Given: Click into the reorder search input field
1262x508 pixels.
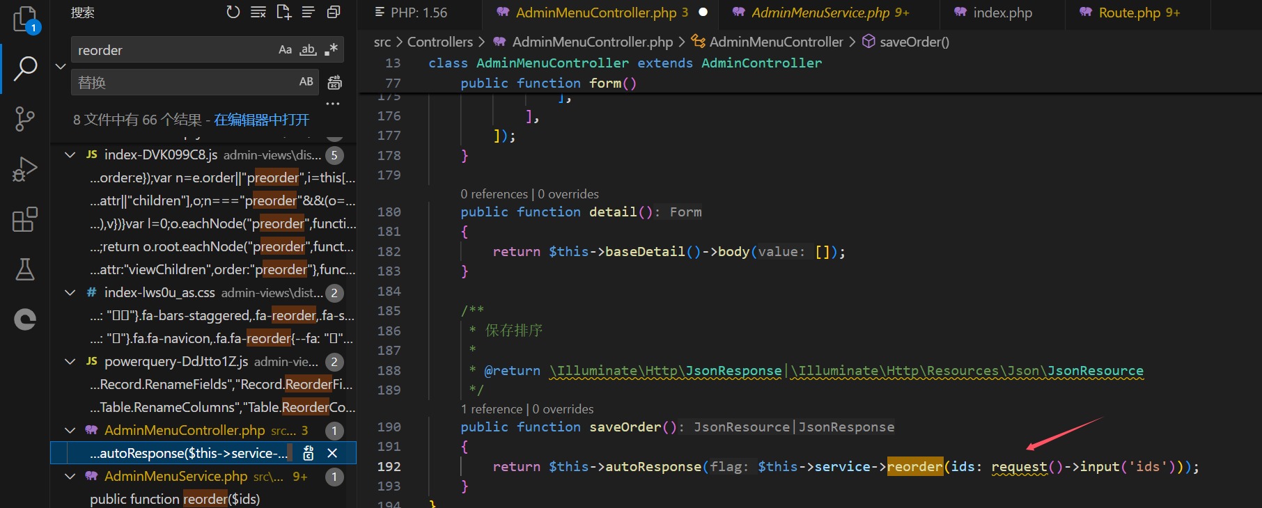Looking at the screenshot, I should click(x=174, y=50).
